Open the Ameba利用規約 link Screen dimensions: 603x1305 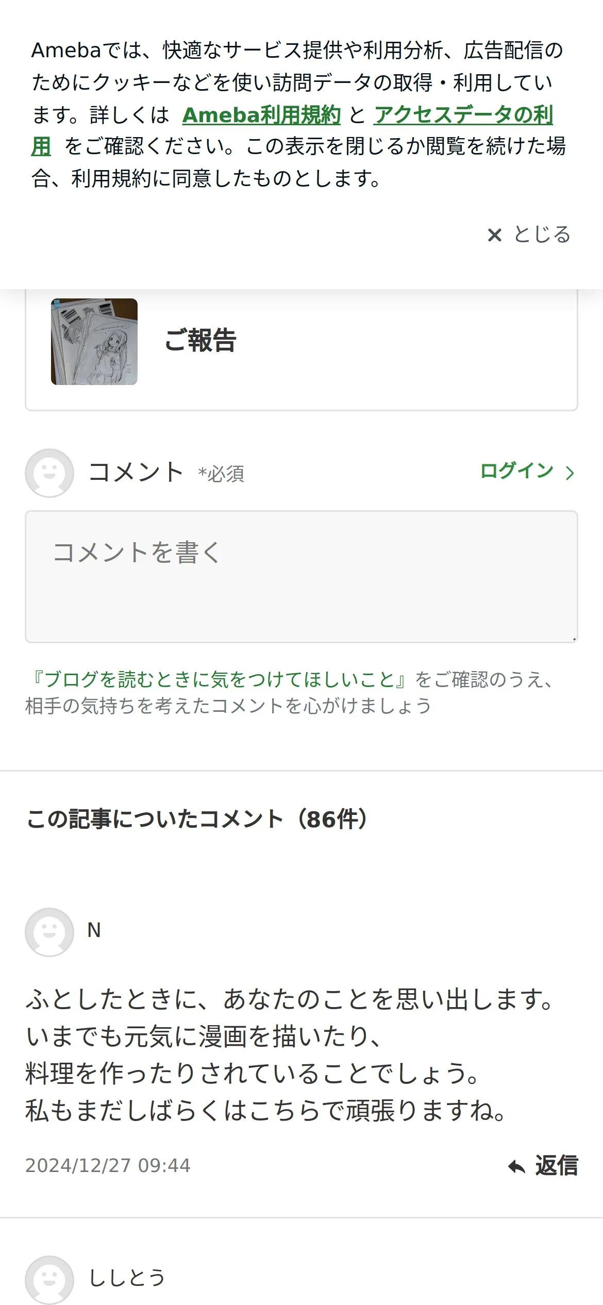click(261, 115)
